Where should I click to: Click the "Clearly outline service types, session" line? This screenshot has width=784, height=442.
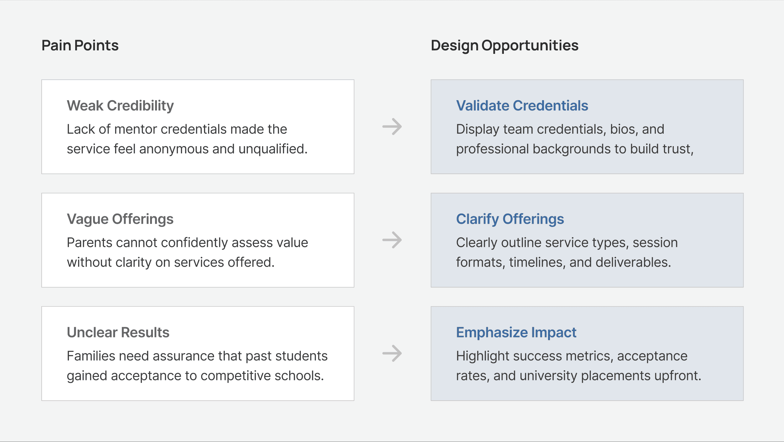(567, 242)
